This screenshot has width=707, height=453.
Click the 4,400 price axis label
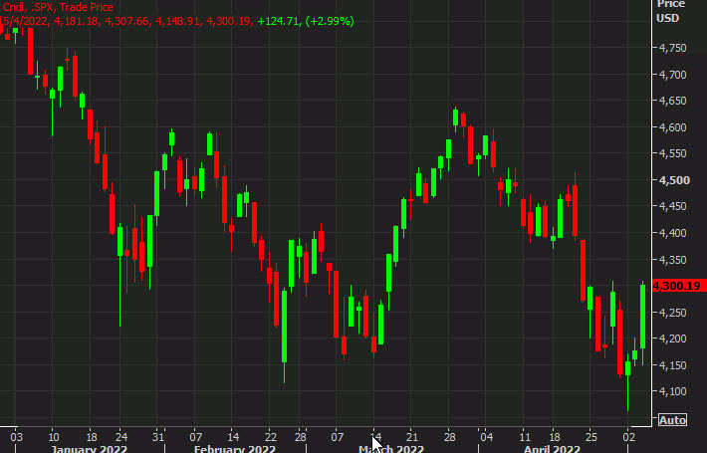(x=672, y=233)
